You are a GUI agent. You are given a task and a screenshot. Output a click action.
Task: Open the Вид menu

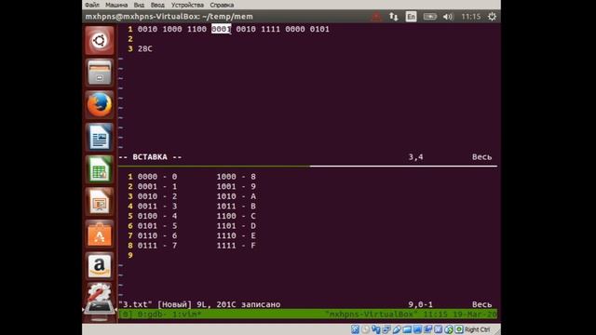click(x=139, y=5)
